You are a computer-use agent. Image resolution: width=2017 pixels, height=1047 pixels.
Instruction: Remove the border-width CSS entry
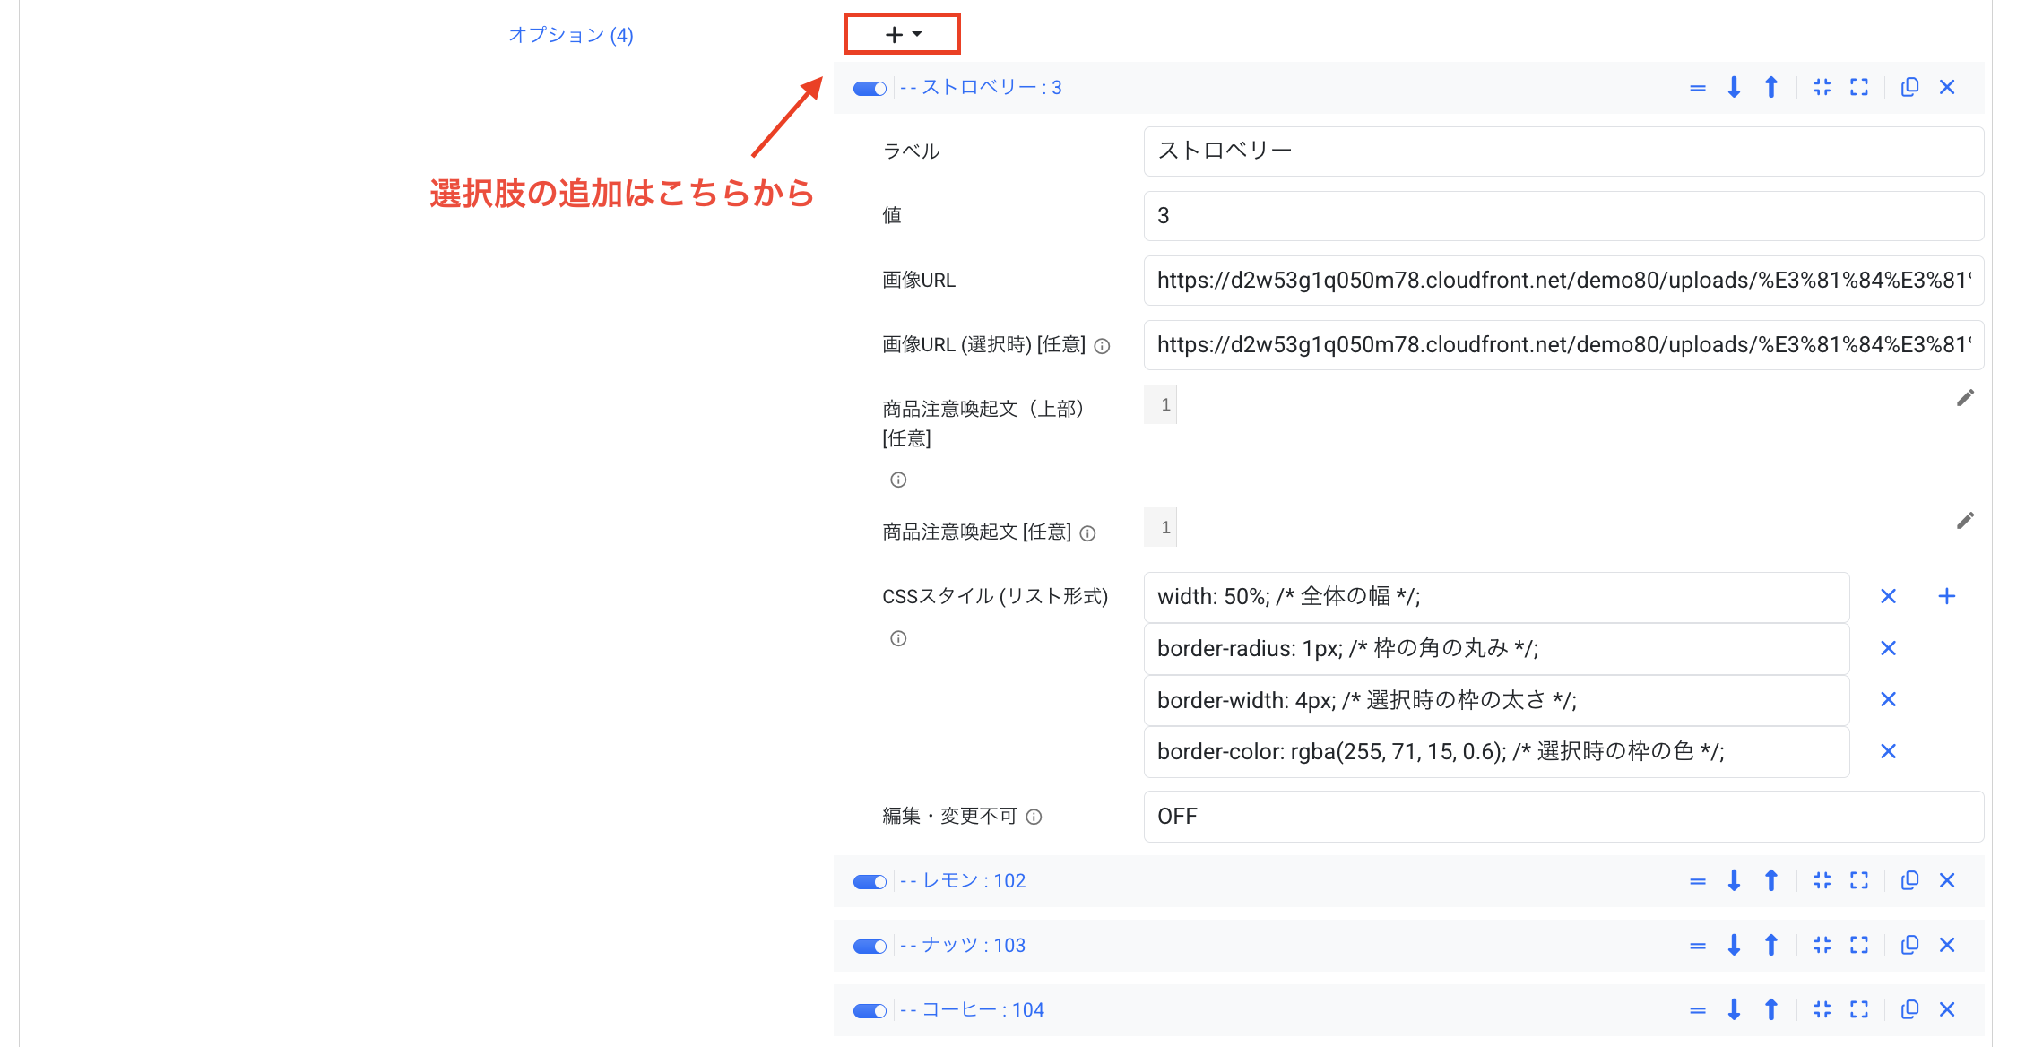click(x=1888, y=699)
